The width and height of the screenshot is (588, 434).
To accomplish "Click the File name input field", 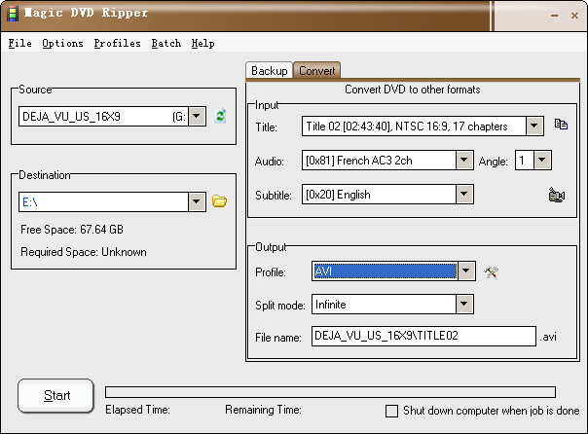I will coord(423,336).
